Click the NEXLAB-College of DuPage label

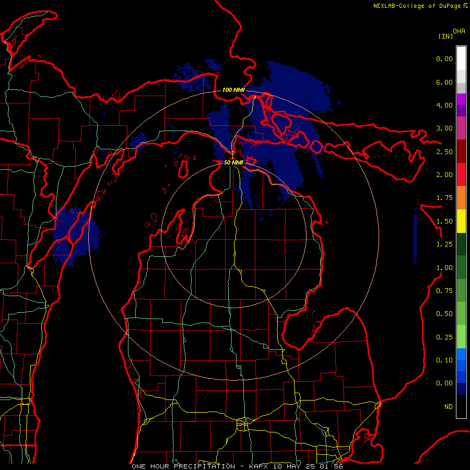pyautogui.click(x=417, y=6)
